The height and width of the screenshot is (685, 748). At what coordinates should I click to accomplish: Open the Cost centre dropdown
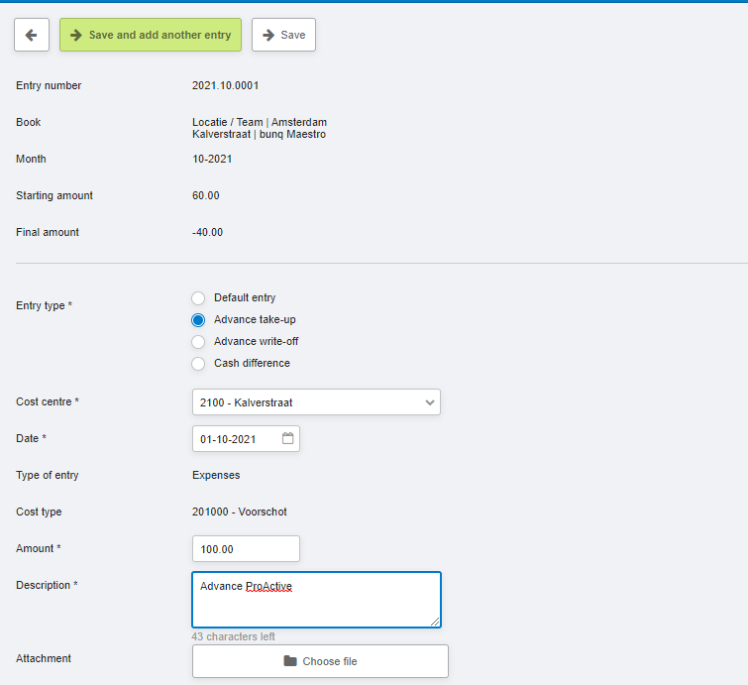pos(316,402)
